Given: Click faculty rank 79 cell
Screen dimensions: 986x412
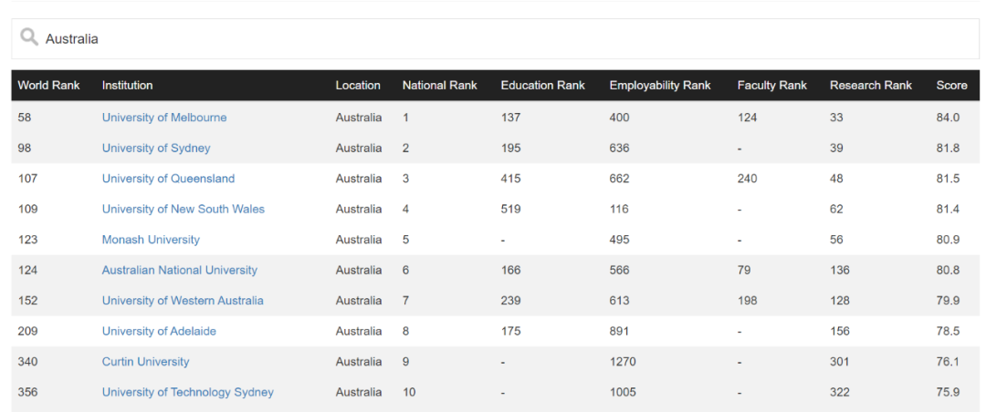Looking at the screenshot, I should pos(744,270).
